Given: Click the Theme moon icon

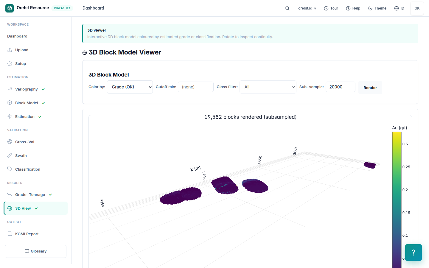Looking at the screenshot, I should [370, 8].
